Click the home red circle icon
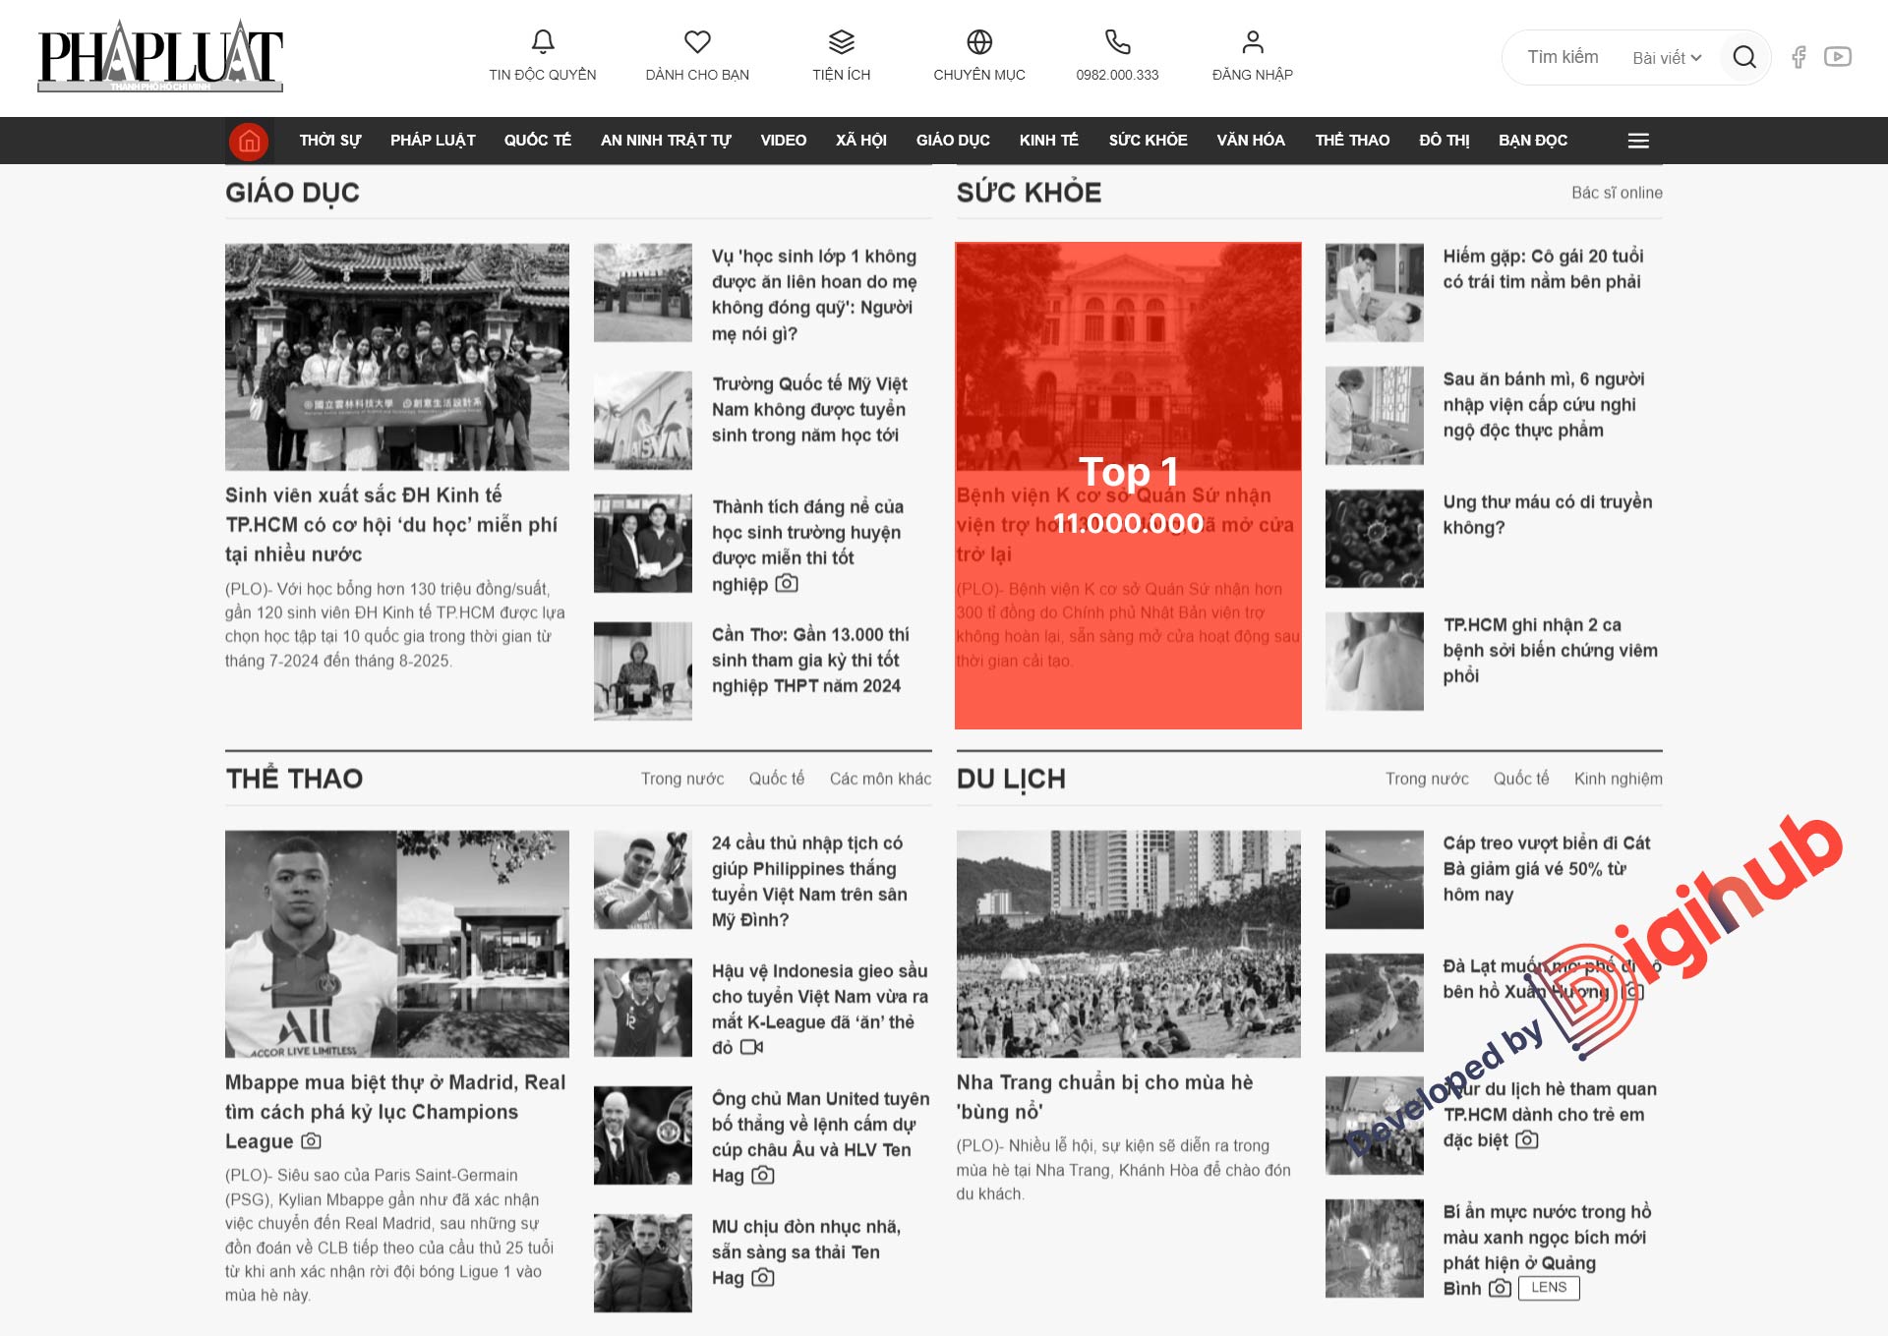Image resolution: width=1888 pixels, height=1336 pixels. pos(249,141)
